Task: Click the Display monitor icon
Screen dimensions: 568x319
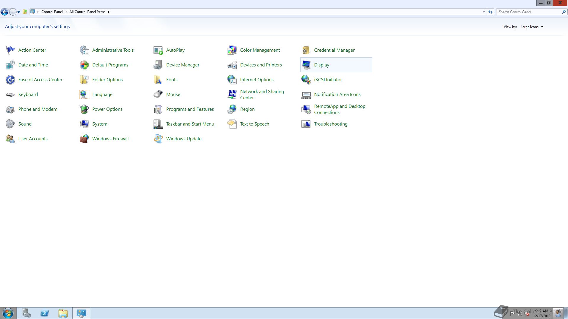Action: coord(306,65)
